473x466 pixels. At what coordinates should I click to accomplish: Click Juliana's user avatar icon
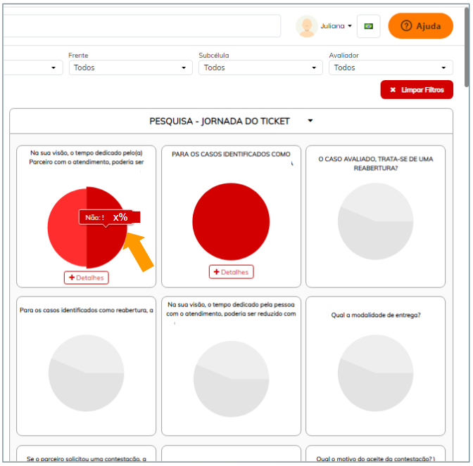coord(307,26)
